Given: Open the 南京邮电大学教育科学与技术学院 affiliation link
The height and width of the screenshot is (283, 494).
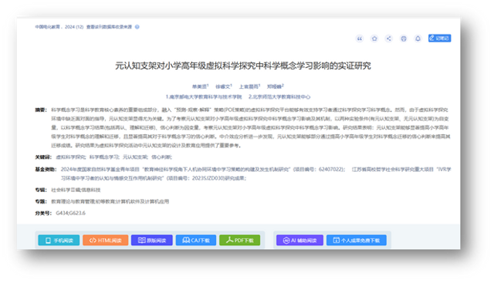Looking at the screenshot, I should 204,96.
